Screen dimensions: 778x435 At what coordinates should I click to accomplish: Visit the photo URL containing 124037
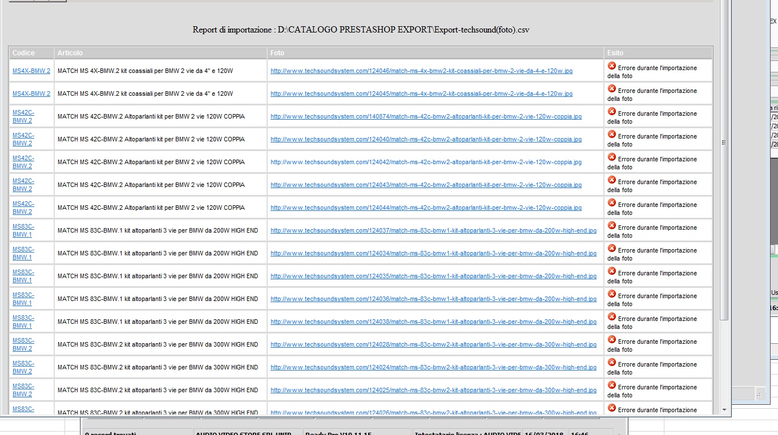coord(433,231)
